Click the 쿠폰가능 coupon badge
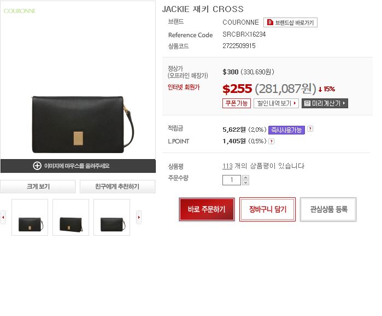Image resolution: width=382 pixels, height=316 pixels. point(236,103)
